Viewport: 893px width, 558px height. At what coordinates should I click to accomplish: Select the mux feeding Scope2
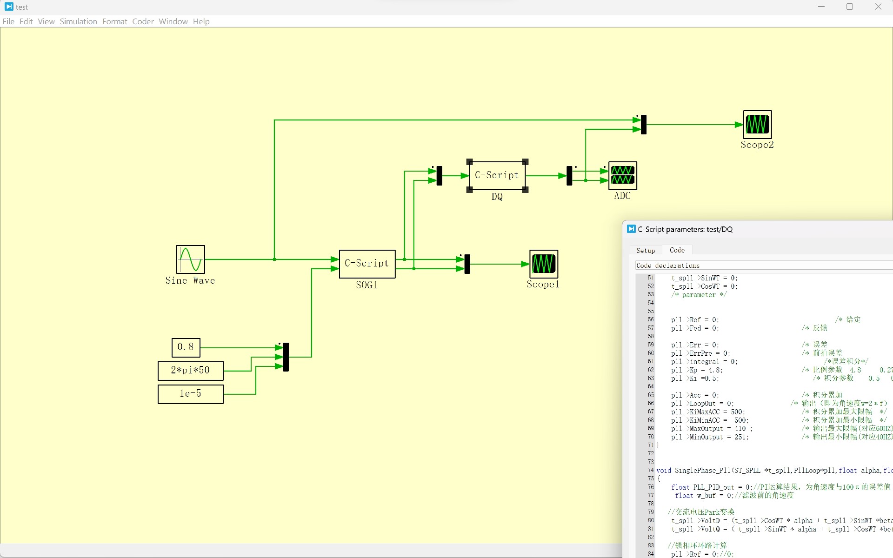tap(644, 125)
